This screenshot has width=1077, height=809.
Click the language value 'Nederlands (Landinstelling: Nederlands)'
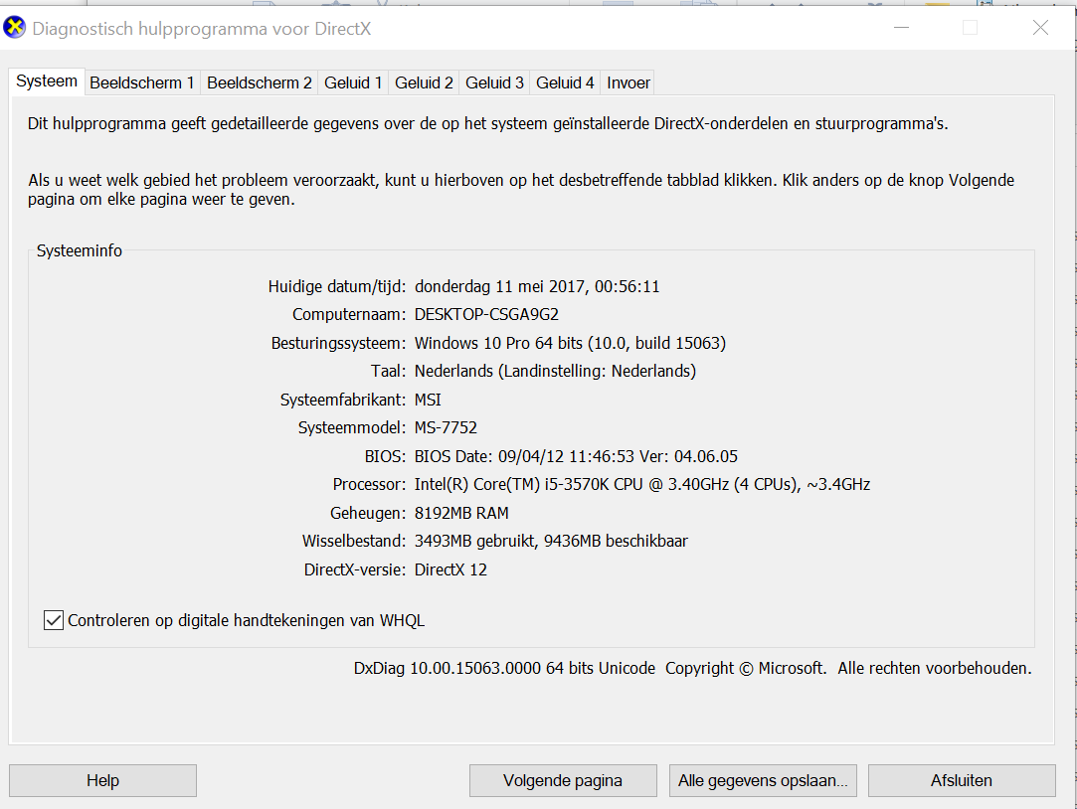coord(555,372)
